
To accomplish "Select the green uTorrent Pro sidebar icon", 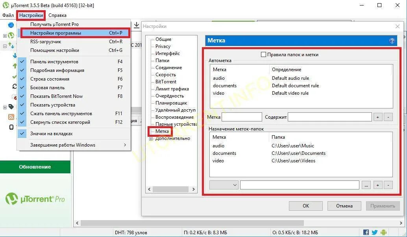I will click(11, 35).
